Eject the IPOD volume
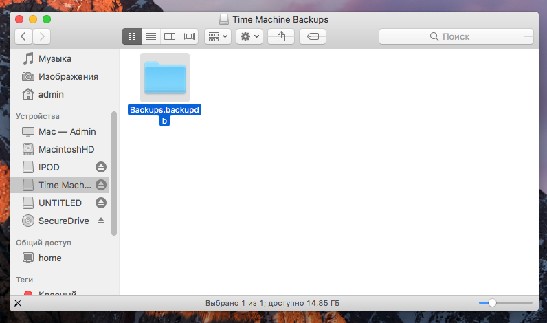 pos(101,167)
